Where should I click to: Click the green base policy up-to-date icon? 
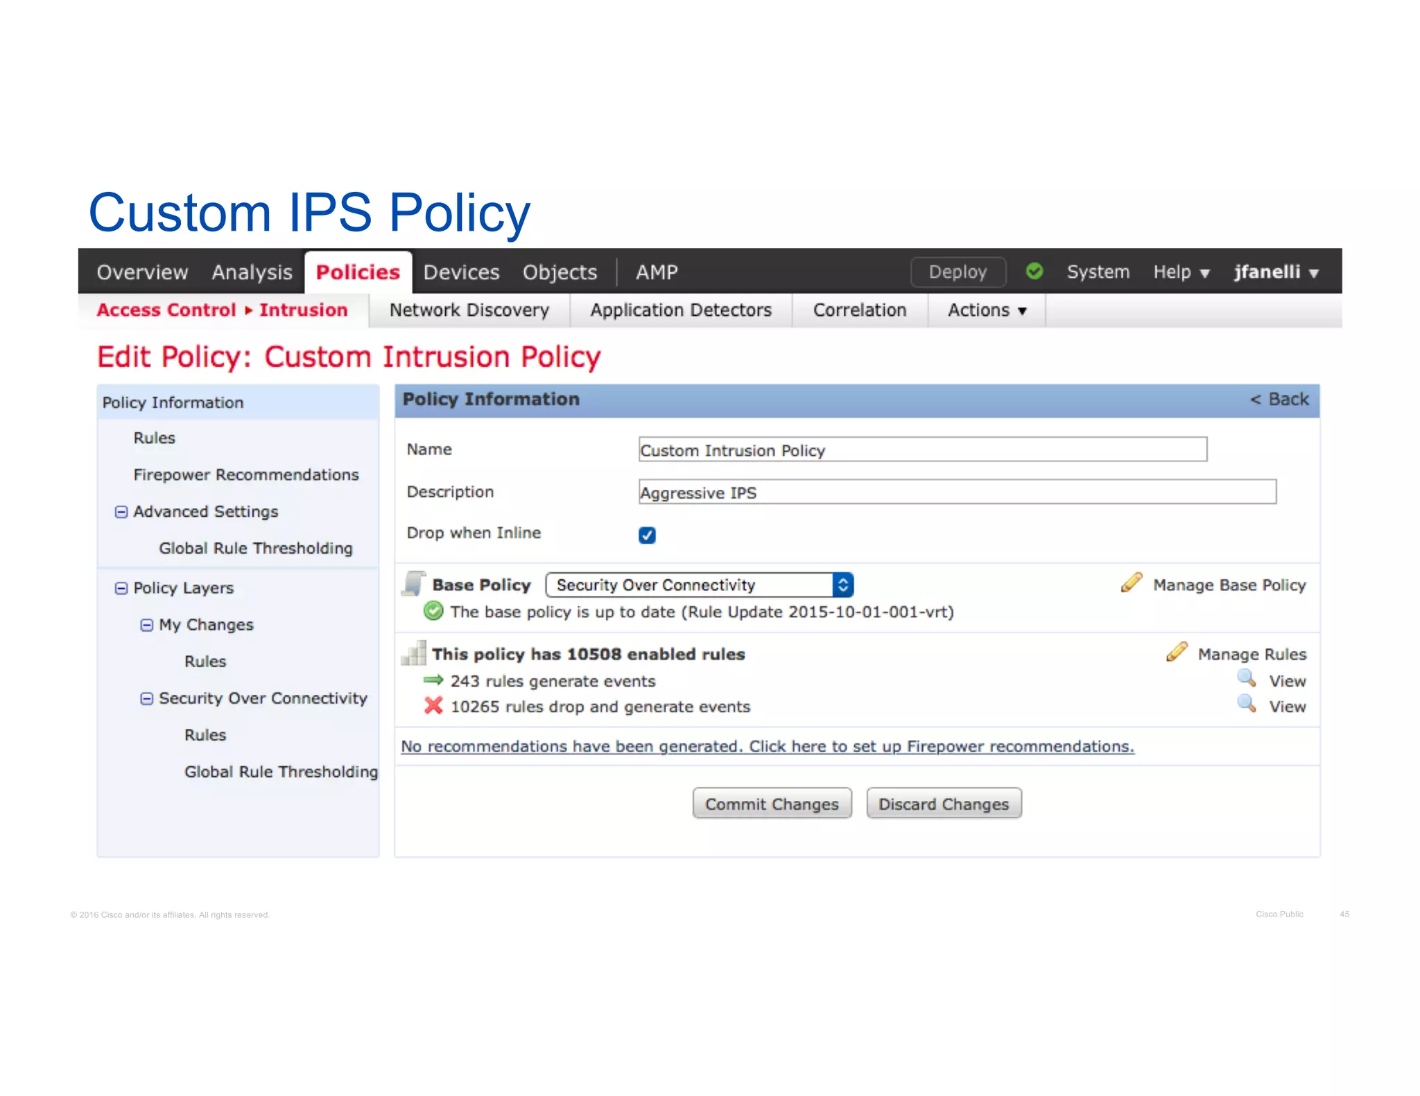pyautogui.click(x=433, y=611)
